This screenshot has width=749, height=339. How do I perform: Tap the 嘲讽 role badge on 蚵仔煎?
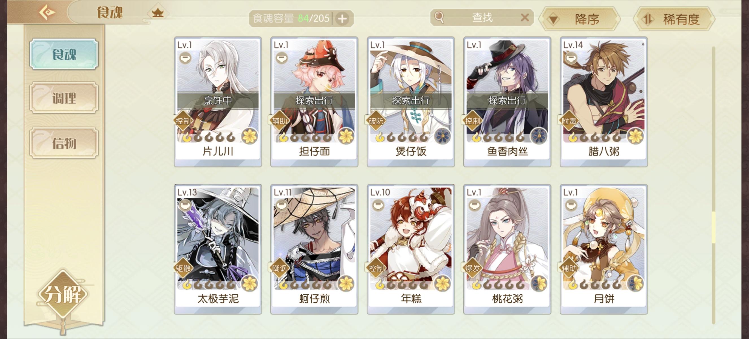point(279,268)
